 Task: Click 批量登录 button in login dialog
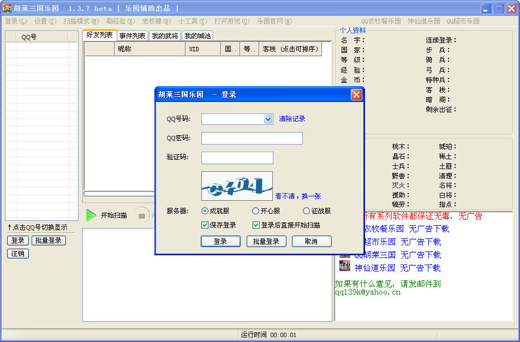click(266, 241)
